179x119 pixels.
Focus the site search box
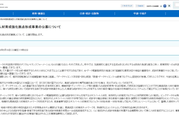tap(177, 5)
